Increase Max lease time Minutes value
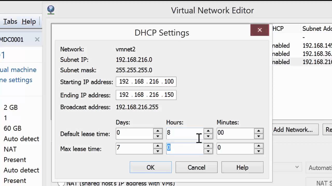Image resolution: width=332 pixels, height=186 pixels. (x=259, y=146)
